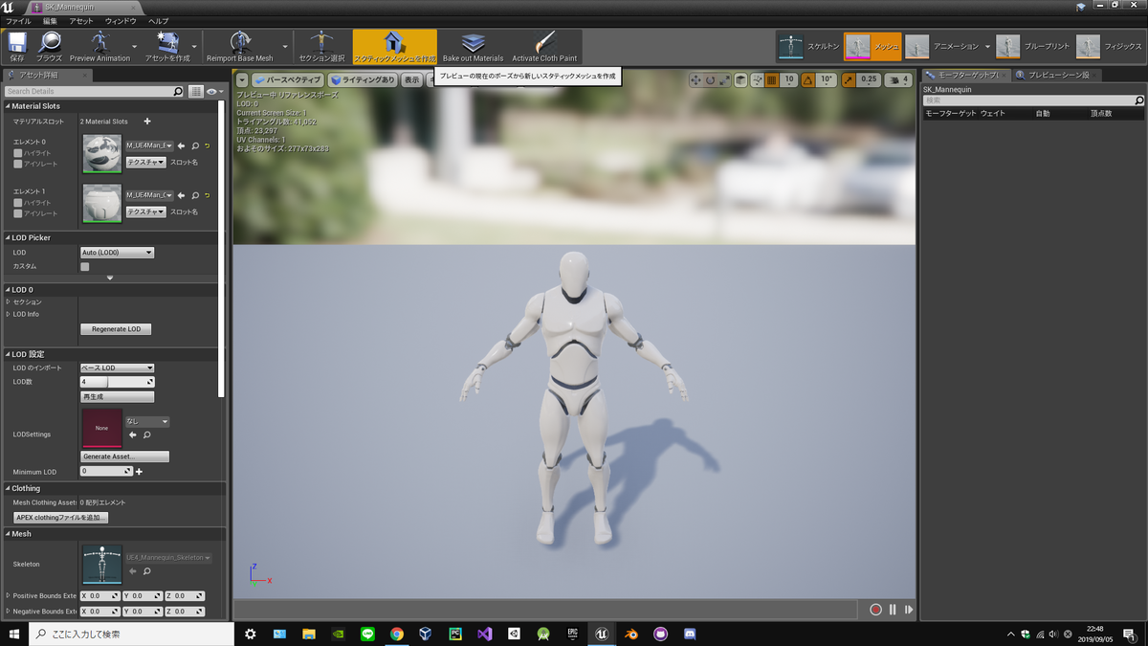This screenshot has height=646, width=1148.
Task: Use selected asset arrow for エレメント 0
Action: 182,145
